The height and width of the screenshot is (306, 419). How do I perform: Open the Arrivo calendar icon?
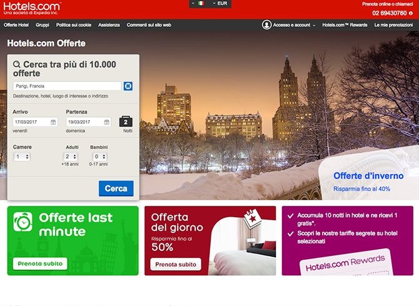(x=53, y=122)
